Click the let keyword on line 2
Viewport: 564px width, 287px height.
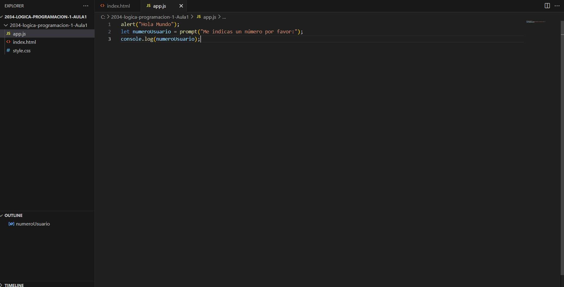point(125,32)
